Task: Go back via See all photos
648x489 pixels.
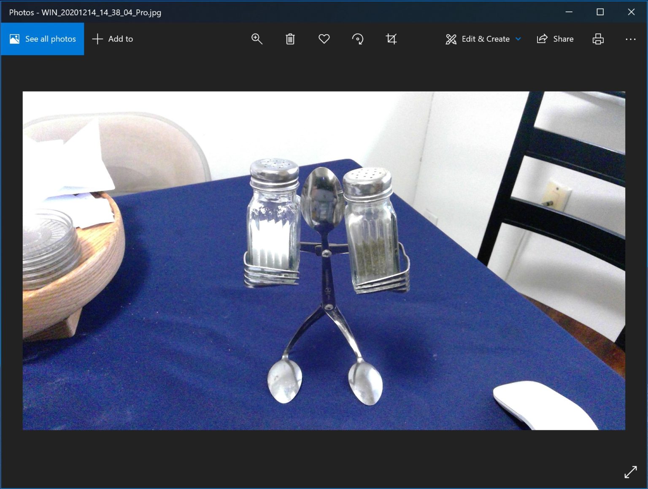Action: point(50,39)
